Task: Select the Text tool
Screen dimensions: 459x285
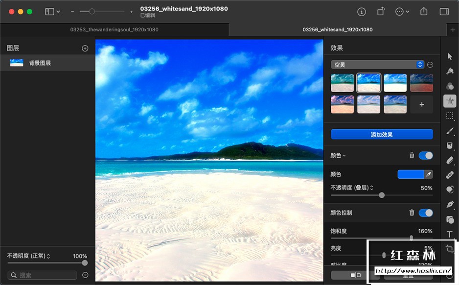Action: [x=449, y=234]
